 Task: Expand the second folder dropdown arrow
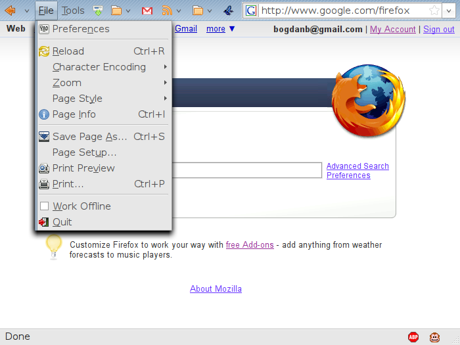210,11
